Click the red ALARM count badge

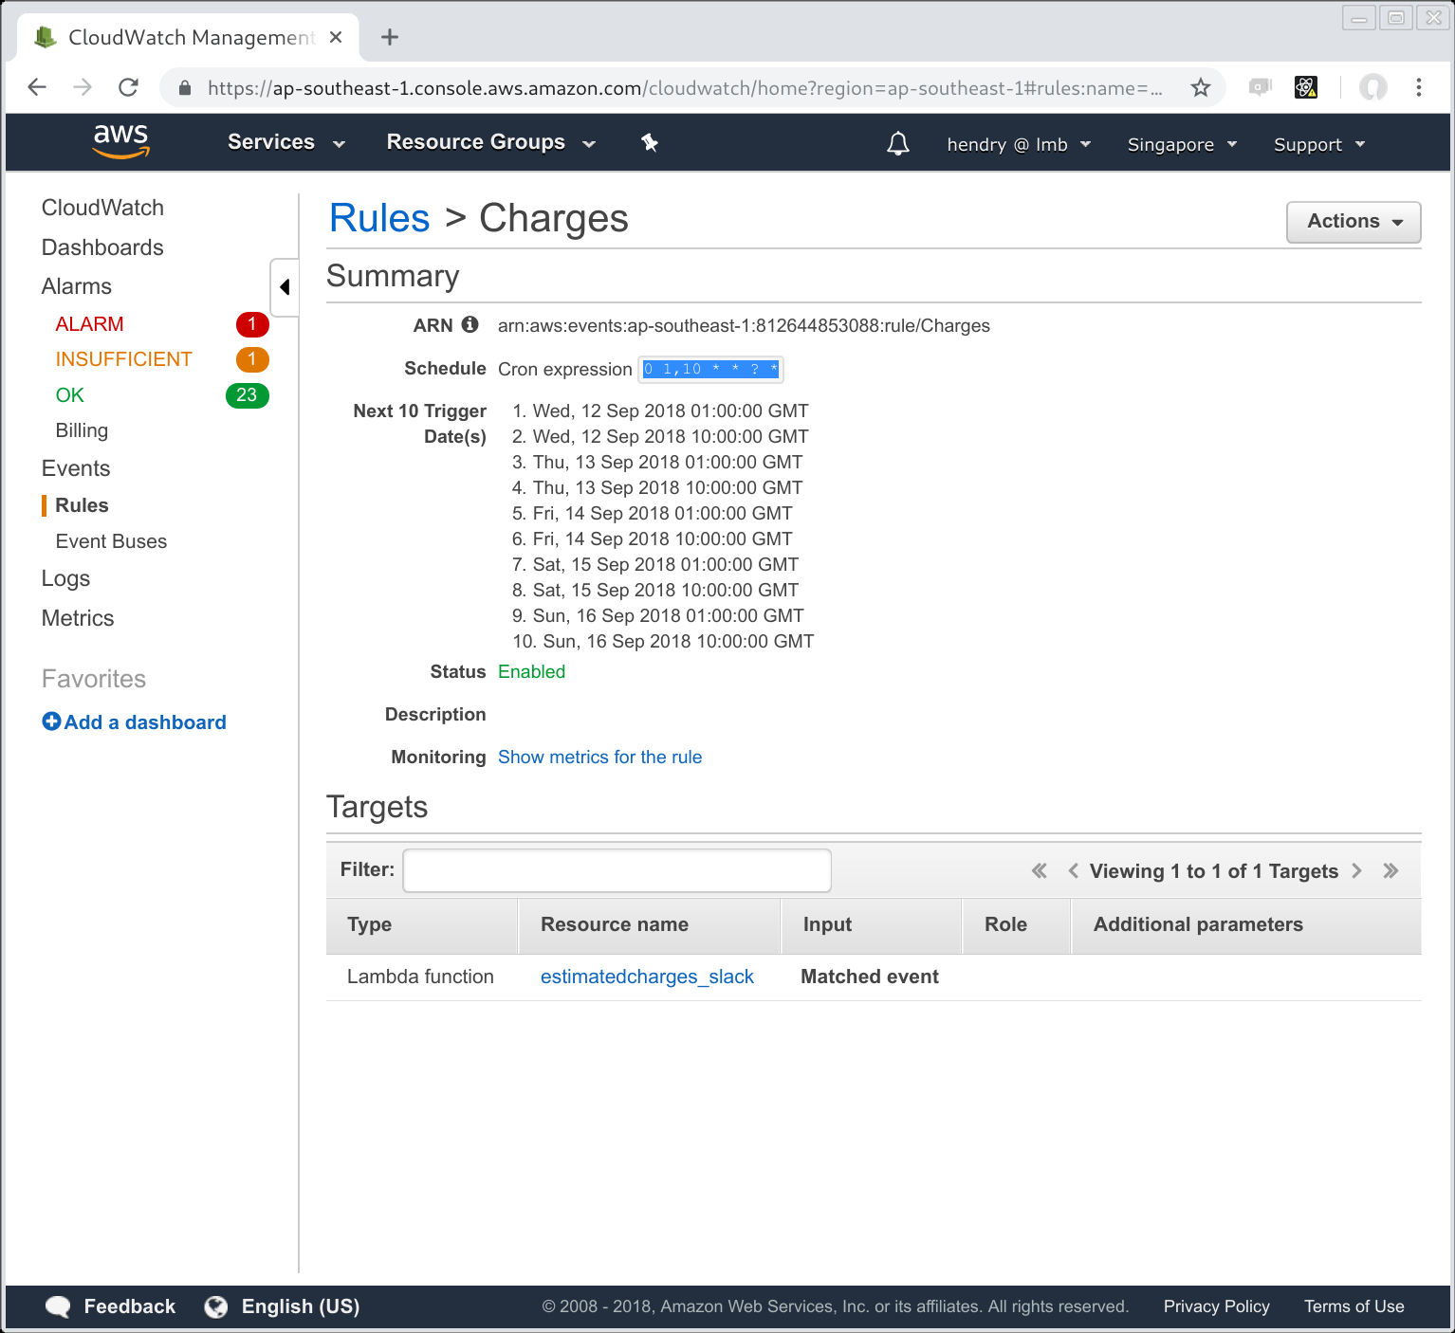click(252, 324)
